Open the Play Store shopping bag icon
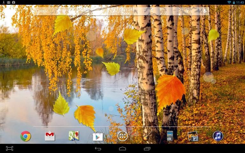Viewport: 245px width, 153px height. (x=98, y=136)
